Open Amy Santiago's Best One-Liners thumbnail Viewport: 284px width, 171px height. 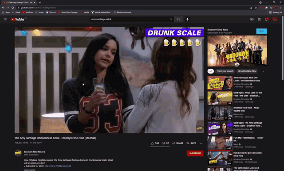220,83
